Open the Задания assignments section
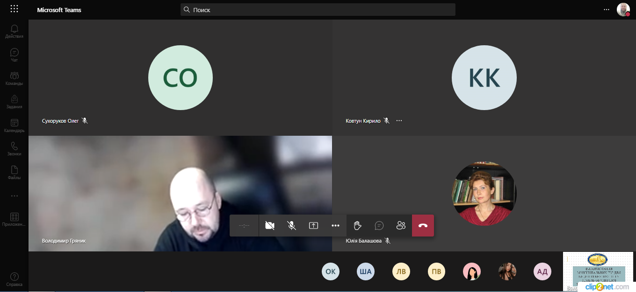Screen dimensions: 636x292 pos(14,102)
